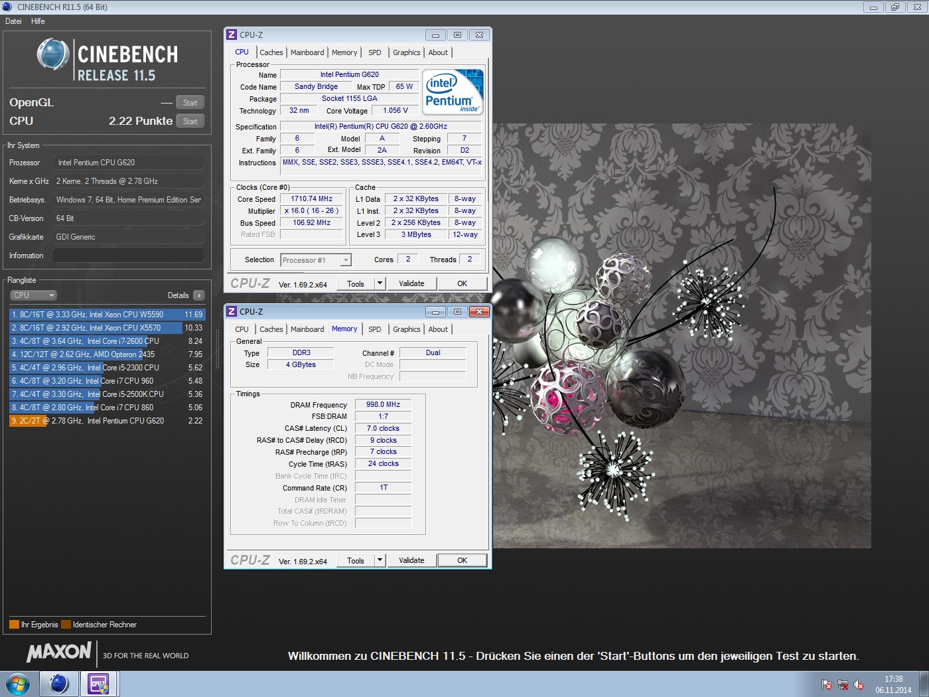
Task: Click the rendered spheres image
Action: click(681, 335)
